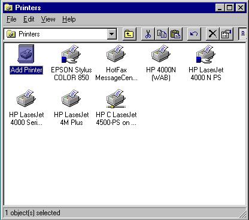Expand the Printers address dropdown arrow
The image size is (249, 220).
112,34
